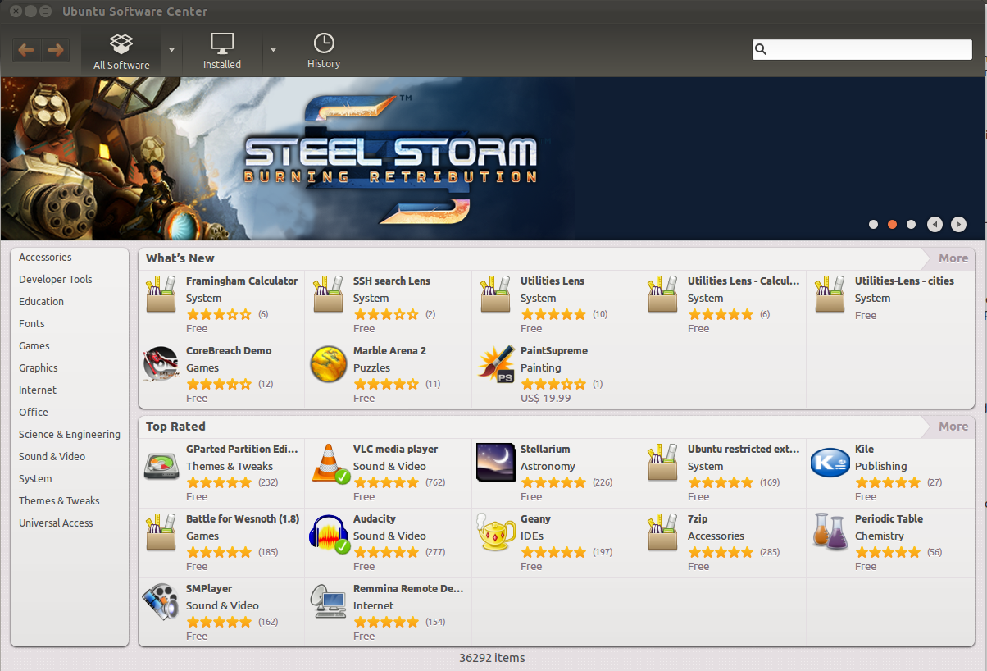Viewport: 987px width, 671px height.
Task: Open the Kile application icon
Action: (830, 463)
